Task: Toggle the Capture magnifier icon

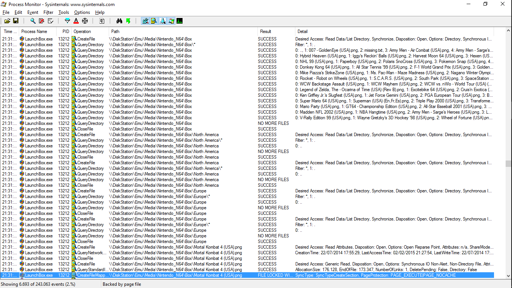Action: click(33, 21)
